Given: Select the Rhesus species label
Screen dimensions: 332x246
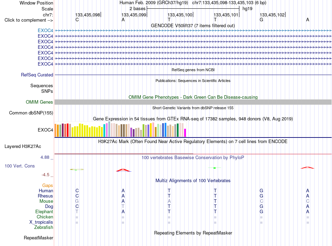Looking at the screenshot, I should [x=45, y=196].
